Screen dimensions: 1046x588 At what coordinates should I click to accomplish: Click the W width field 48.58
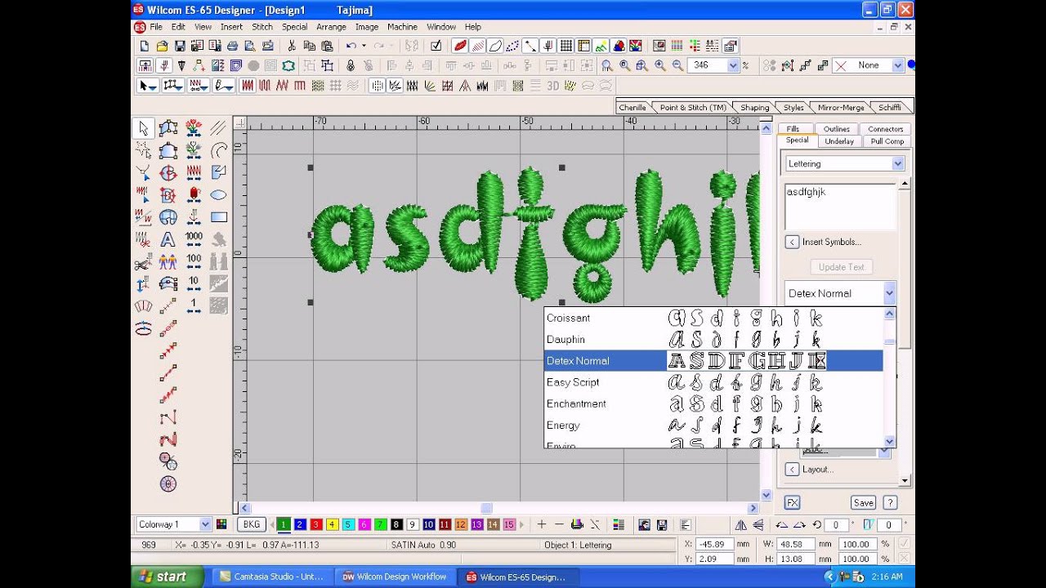tap(796, 544)
